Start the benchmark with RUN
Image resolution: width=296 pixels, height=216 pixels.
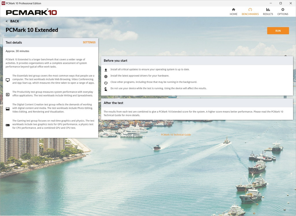coord(278,31)
